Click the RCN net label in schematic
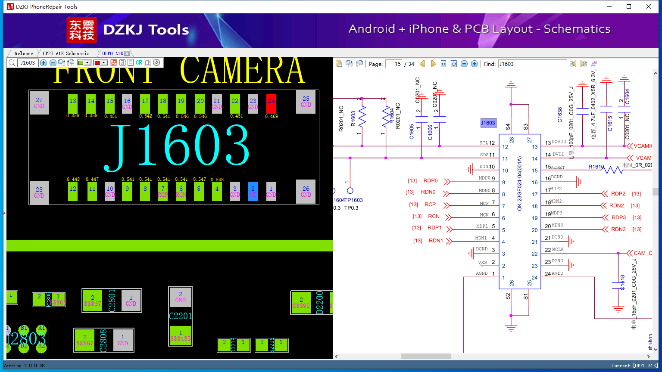Screen dimensions: 662x372 (x=434, y=217)
